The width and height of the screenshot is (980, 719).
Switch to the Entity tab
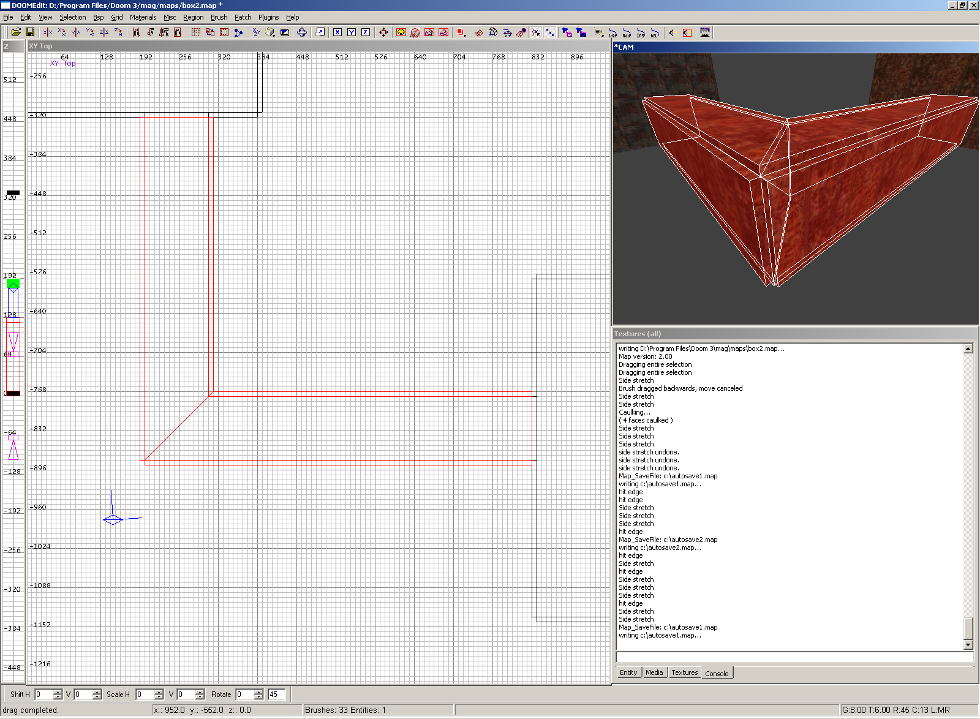pyautogui.click(x=628, y=672)
